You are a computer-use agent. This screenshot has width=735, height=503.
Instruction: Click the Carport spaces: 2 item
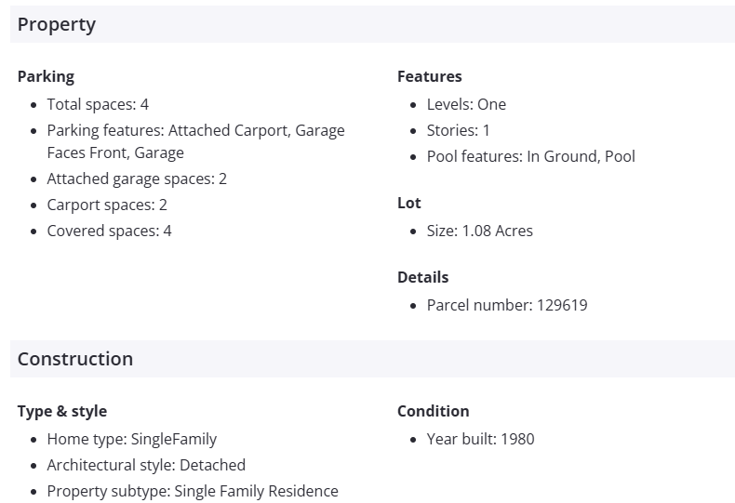107,205
